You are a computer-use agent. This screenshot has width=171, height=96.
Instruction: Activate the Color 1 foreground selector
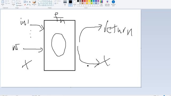tap(71, 3)
